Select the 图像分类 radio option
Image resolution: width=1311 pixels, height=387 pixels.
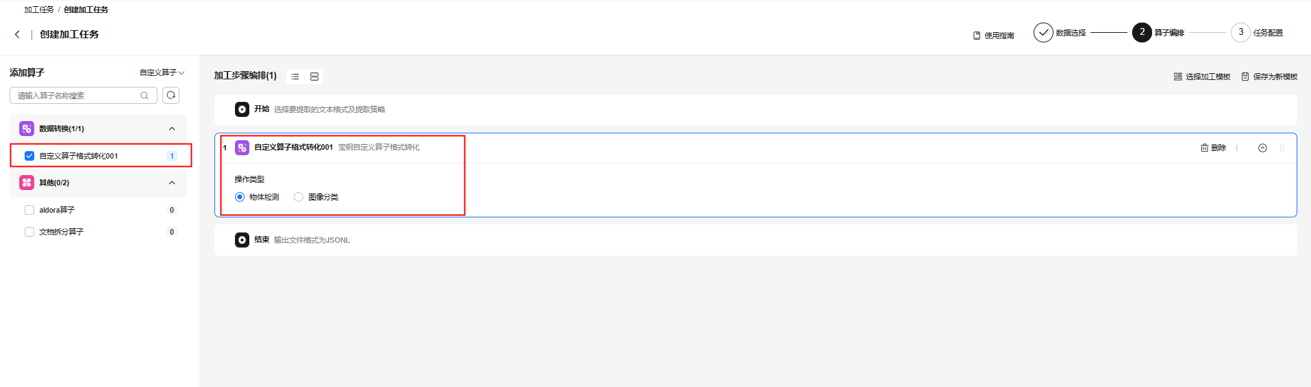[x=299, y=197]
